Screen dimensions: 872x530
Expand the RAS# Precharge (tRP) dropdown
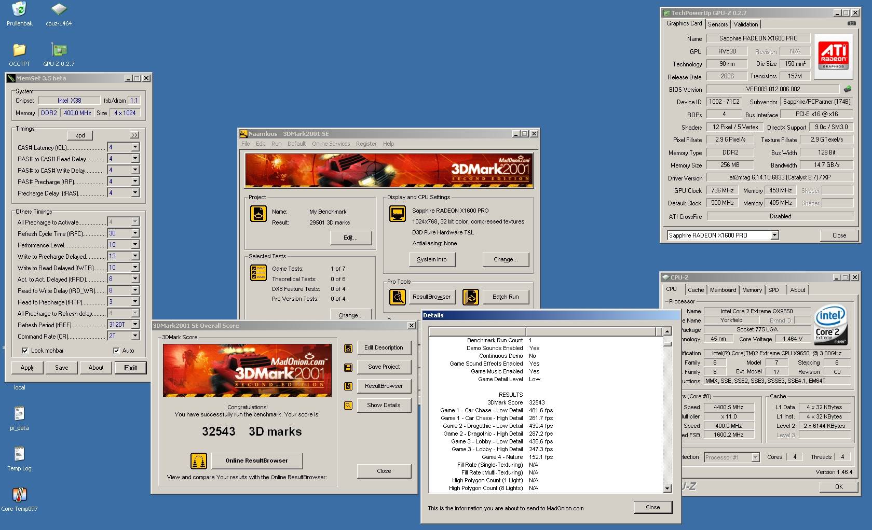click(x=135, y=182)
